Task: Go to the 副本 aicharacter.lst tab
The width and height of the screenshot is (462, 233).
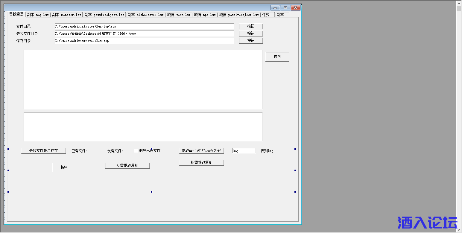Action: click(x=145, y=15)
